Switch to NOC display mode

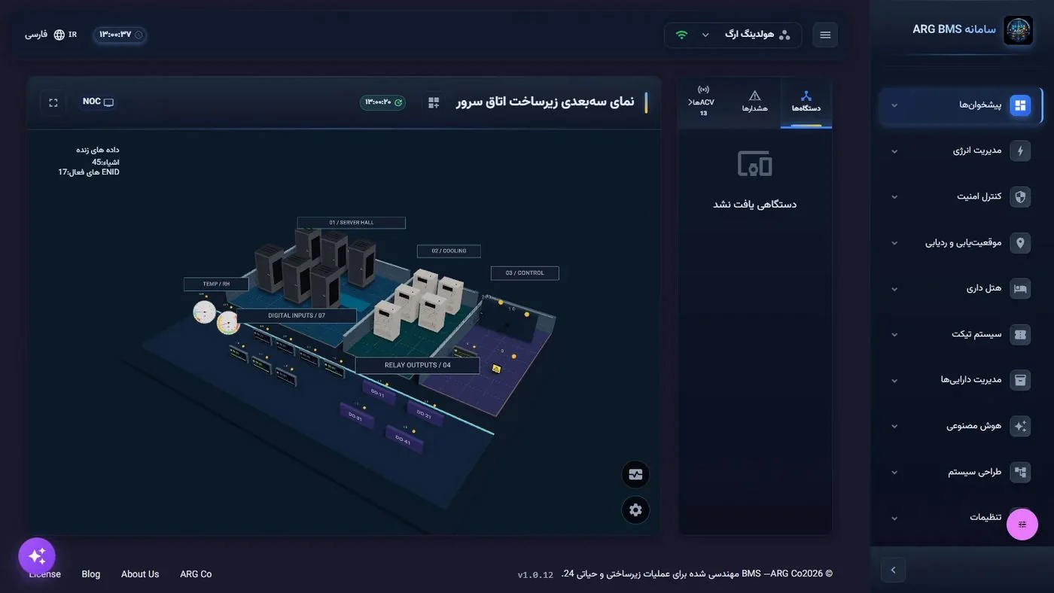coord(98,102)
